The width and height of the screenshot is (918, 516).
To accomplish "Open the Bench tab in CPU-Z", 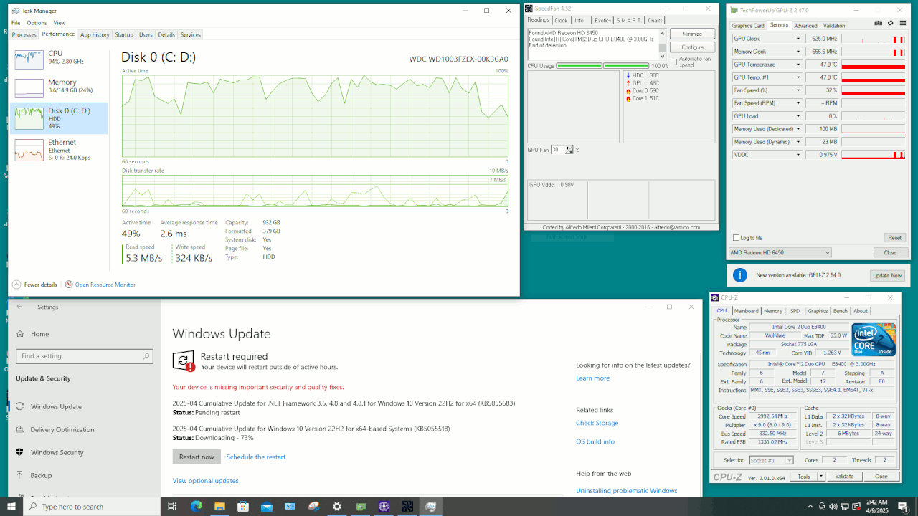I will click(x=840, y=311).
